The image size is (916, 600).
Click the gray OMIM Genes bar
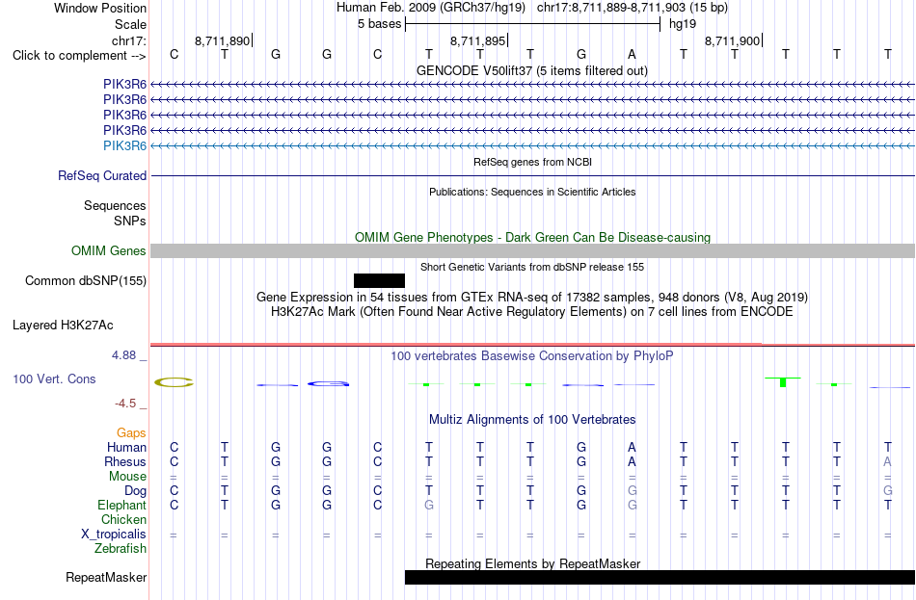coord(532,251)
